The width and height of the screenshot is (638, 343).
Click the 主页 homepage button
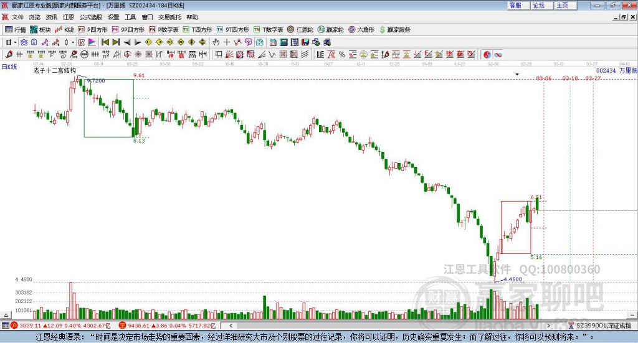(x=564, y=5)
